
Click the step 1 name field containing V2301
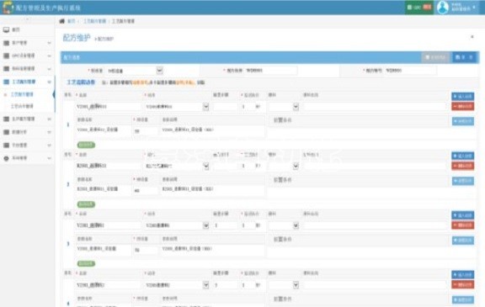pos(109,107)
